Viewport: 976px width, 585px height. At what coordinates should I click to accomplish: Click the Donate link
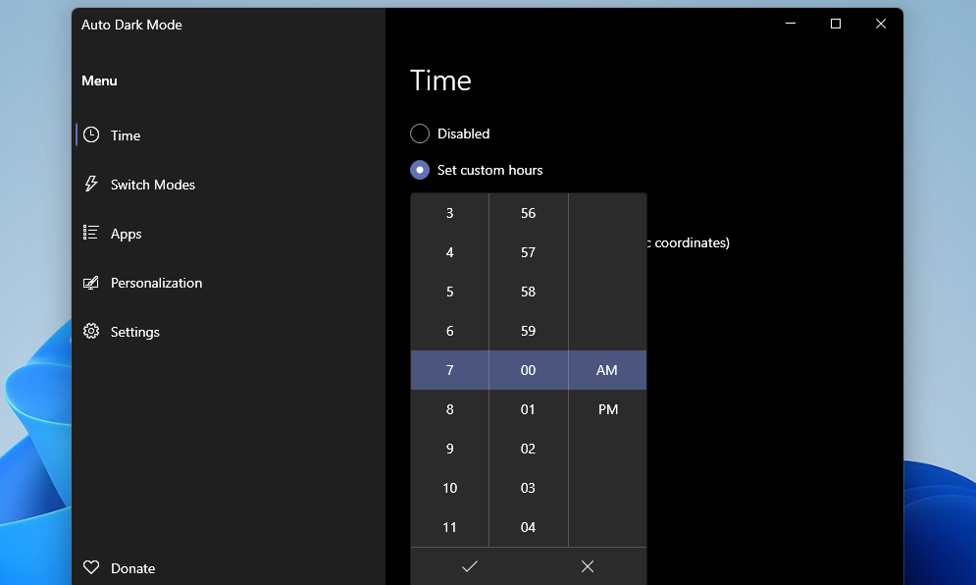coord(135,567)
